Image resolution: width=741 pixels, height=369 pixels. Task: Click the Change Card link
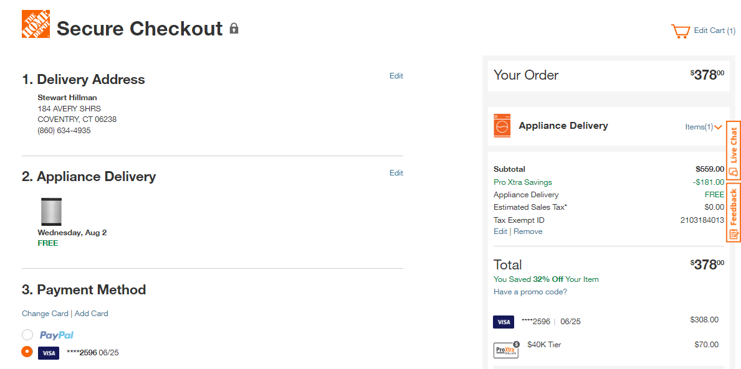(x=45, y=314)
